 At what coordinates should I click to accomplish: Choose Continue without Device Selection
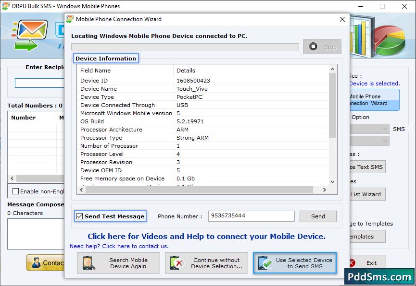[206, 263]
